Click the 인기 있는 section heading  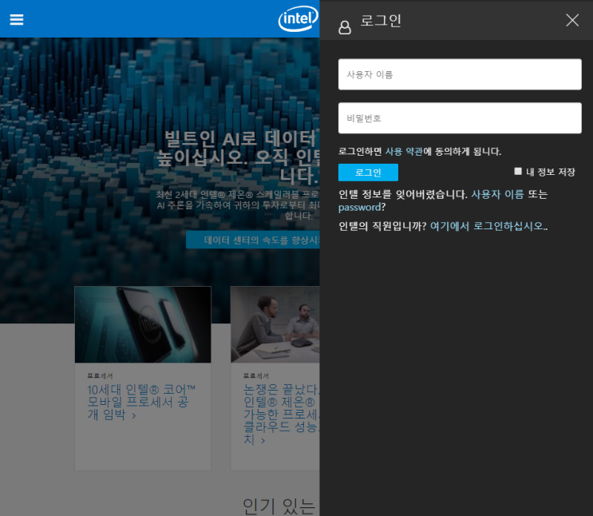tap(279, 506)
